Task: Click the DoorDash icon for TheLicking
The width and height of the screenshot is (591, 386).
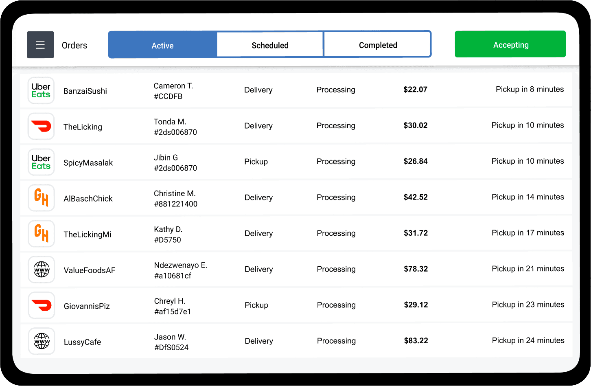Action: pyautogui.click(x=41, y=126)
